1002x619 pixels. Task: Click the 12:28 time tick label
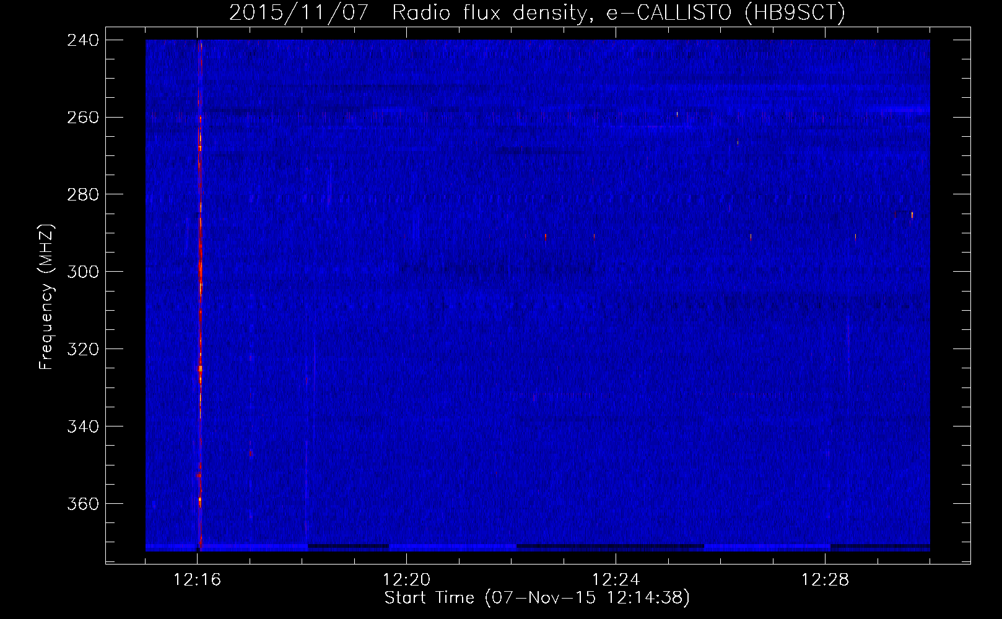coord(826,580)
